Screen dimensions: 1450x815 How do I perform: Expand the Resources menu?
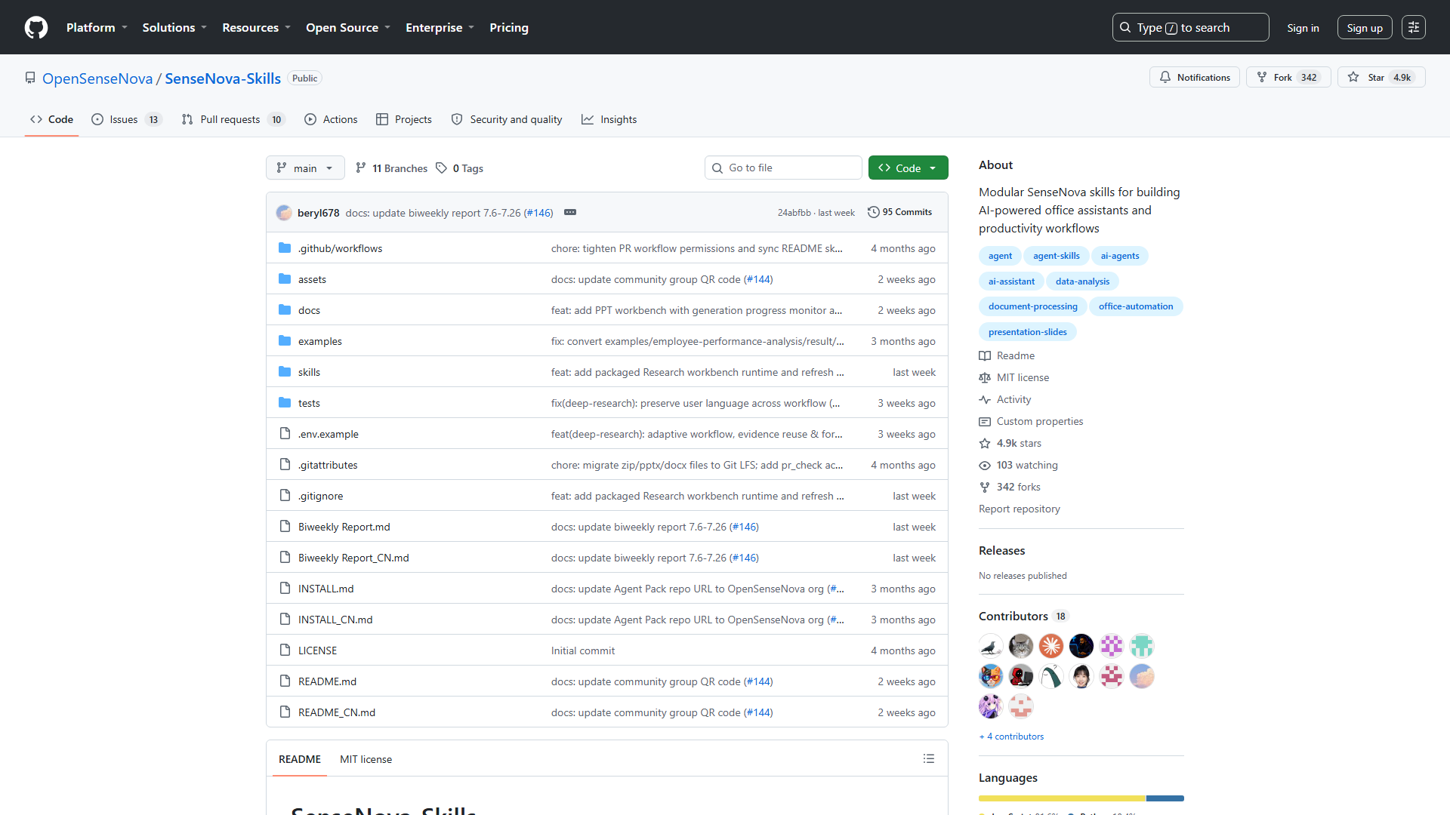[x=256, y=28]
